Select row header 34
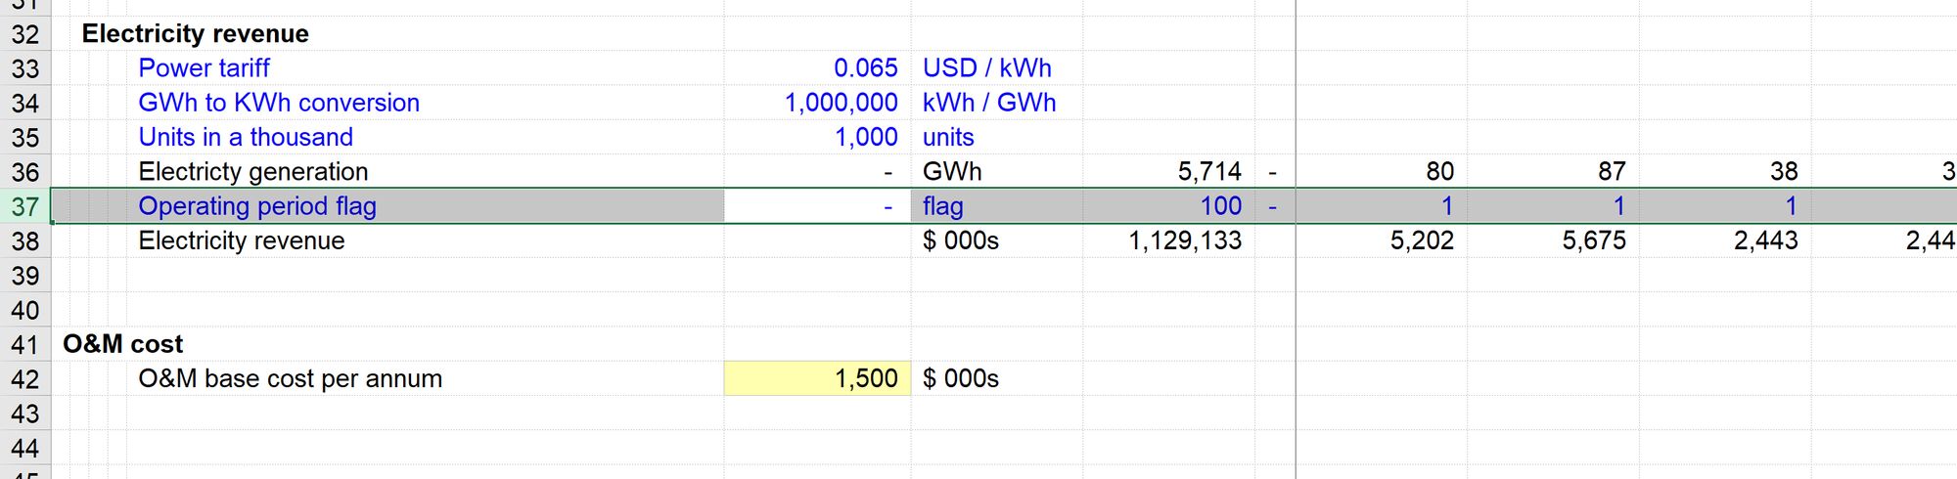Screen dimensions: 1957x479 point(25,103)
